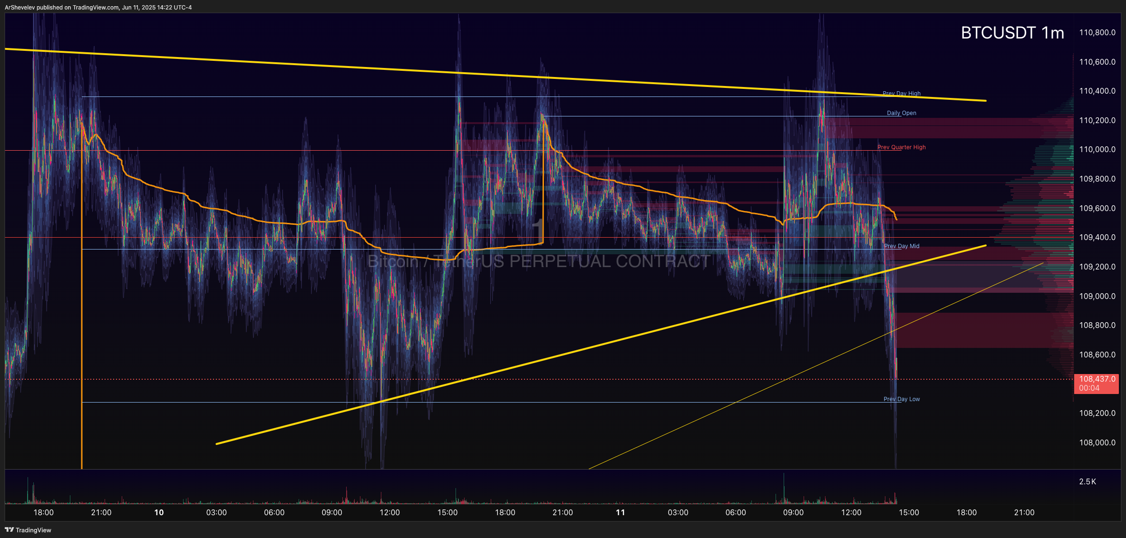Viewport: 1126px width, 538px height.
Task: Click the 2.5K volume scale label
Action: pos(1087,481)
